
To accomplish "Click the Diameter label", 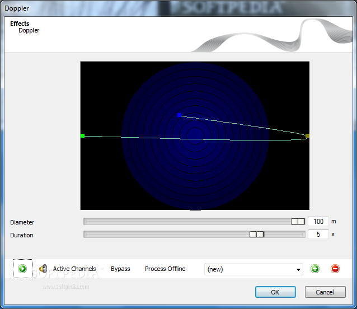I will (x=22, y=222).
